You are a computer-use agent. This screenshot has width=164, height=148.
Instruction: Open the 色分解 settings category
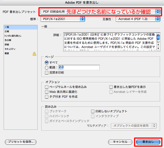click(x=21, y=40)
